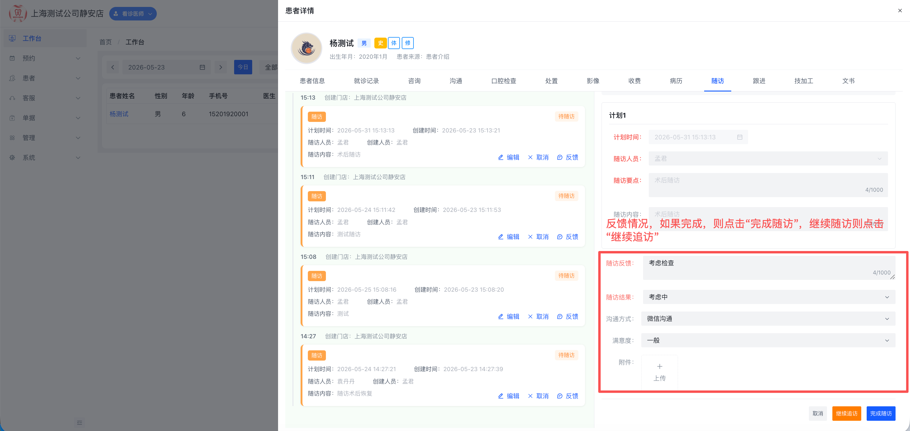Switch to 跟进 tab
Image resolution: width=910 pixels, height=431 pixels.
759,81
